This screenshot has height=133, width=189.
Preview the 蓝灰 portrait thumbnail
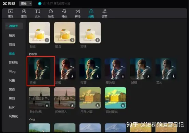click(x=166, y=69)
